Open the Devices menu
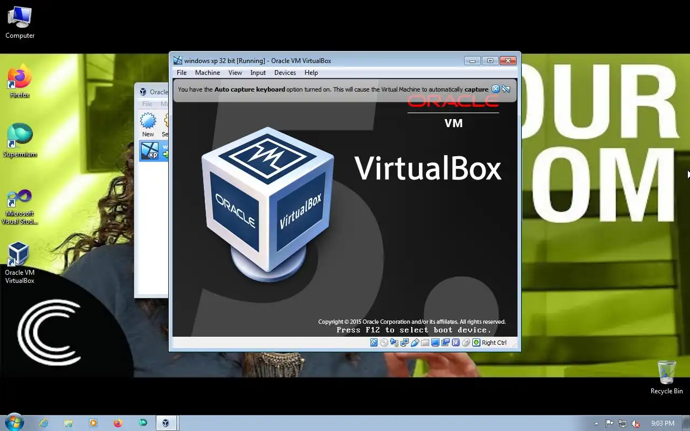Image resolution: width=690 pixels, height=431 pixels. 285,73
